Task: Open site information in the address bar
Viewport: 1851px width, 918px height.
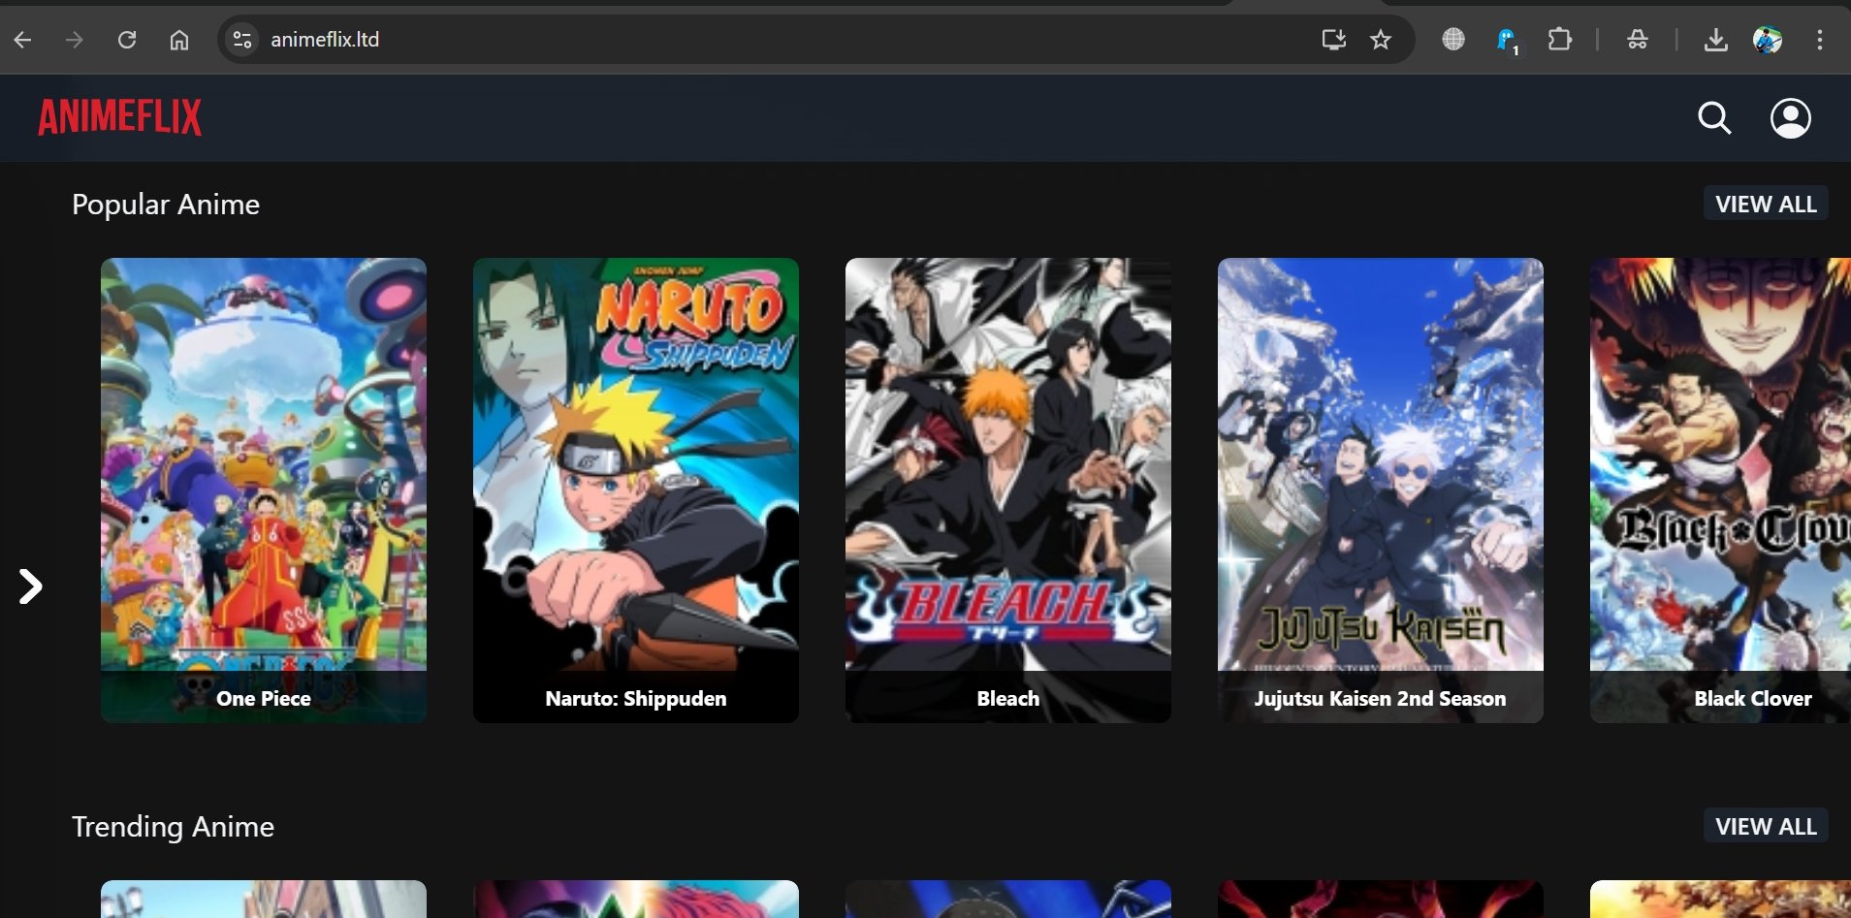Action: (x=243, y=40)
